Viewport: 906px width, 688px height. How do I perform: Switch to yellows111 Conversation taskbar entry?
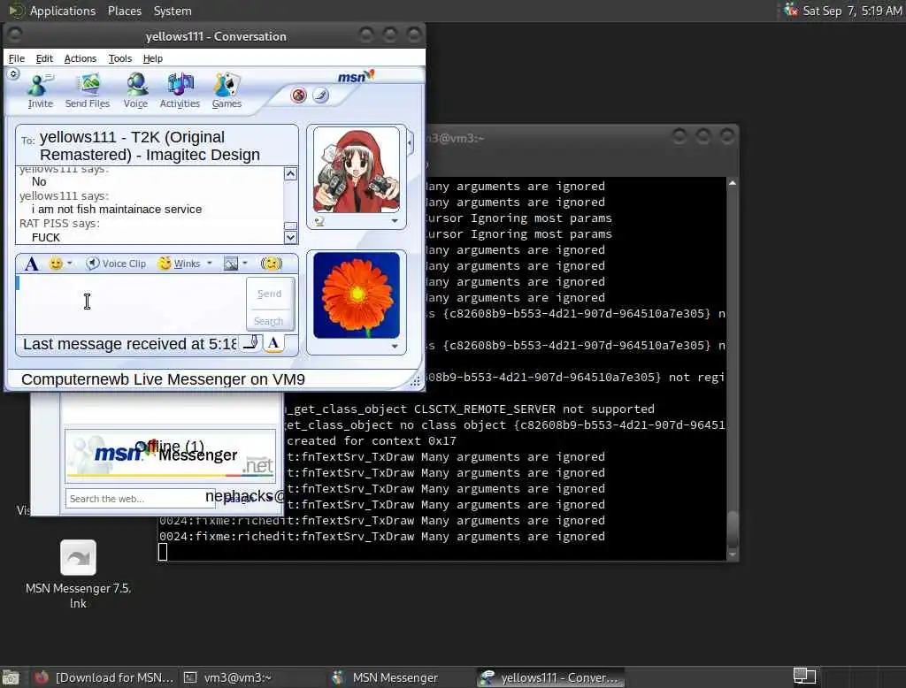coord(550,677)
